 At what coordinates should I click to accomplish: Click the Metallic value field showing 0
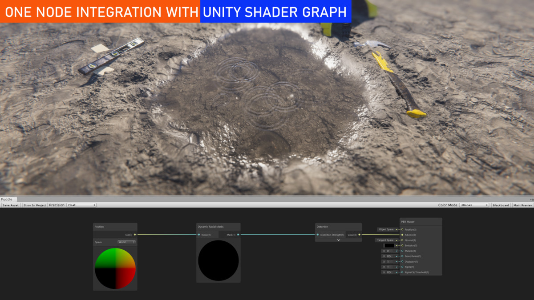(390, 251)
